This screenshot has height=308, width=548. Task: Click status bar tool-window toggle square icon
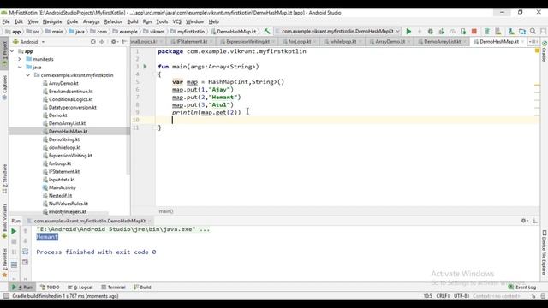pos(6,296)
